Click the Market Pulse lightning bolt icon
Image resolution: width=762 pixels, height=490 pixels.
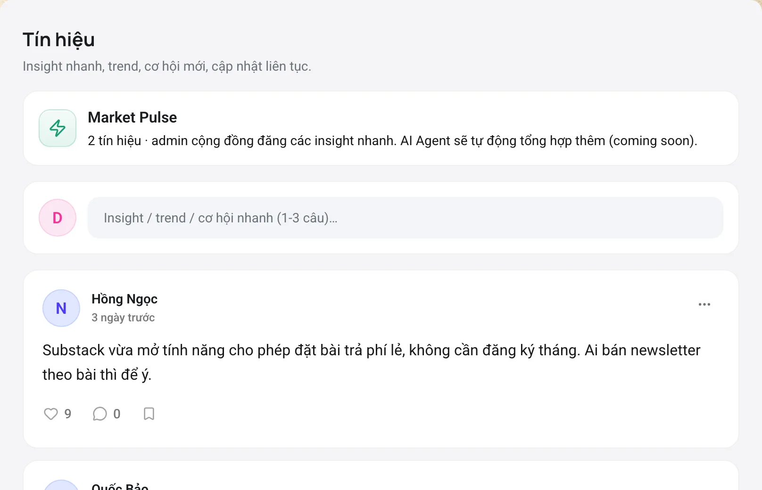[58, 128]
